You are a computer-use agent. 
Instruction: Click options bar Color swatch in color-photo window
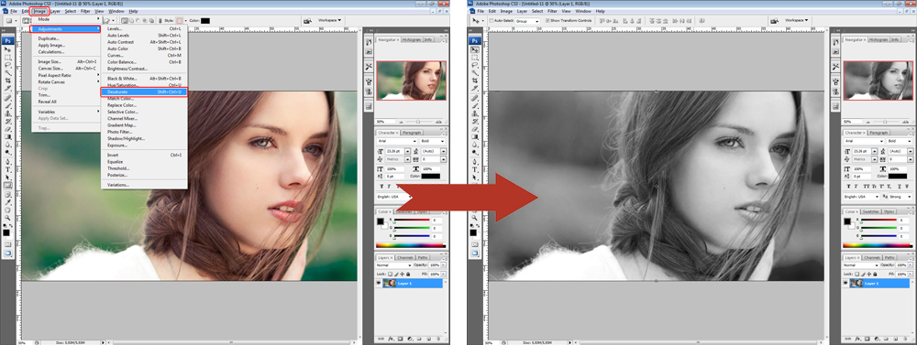pos(205,20)
